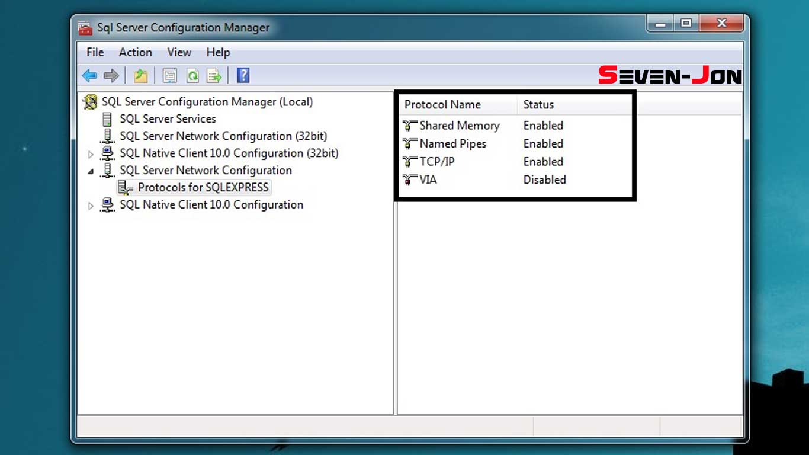The height and width of the screenshot is (455, 809).
Task: Expand SQL Native Client 10.0 Configuration (32bit)
Action: click(x=91, y=154)
